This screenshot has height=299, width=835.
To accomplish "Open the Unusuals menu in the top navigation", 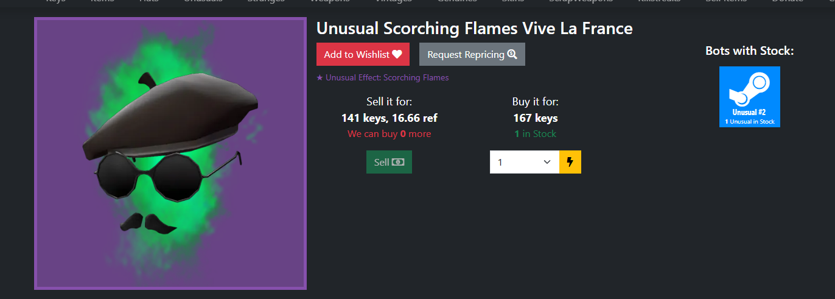I will [x=203, y=1].
